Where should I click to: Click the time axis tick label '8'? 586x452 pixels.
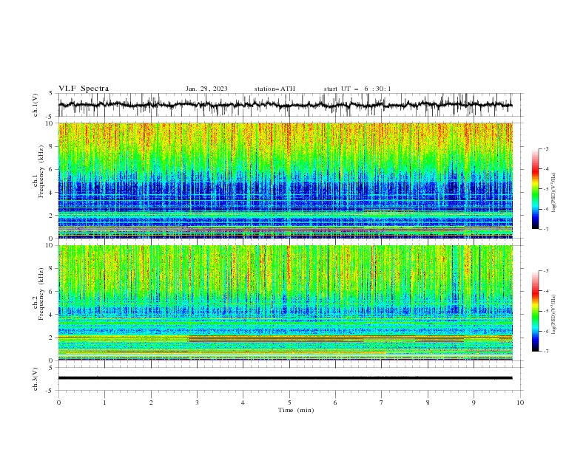[x=428, y=403]
